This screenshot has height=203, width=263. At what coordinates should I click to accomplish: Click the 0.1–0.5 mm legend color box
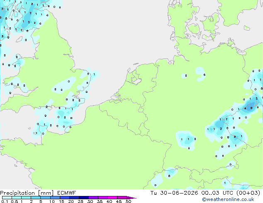(7, 198)
